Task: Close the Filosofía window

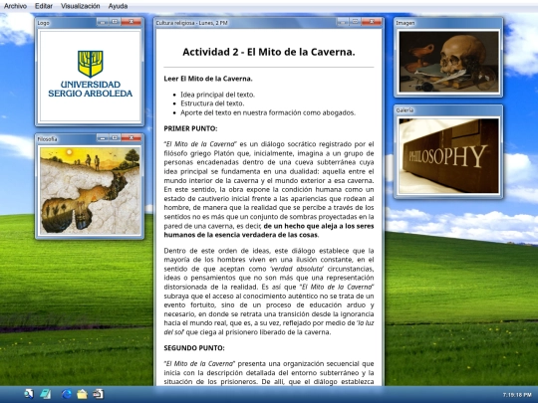Action: (x=132, y=138)
